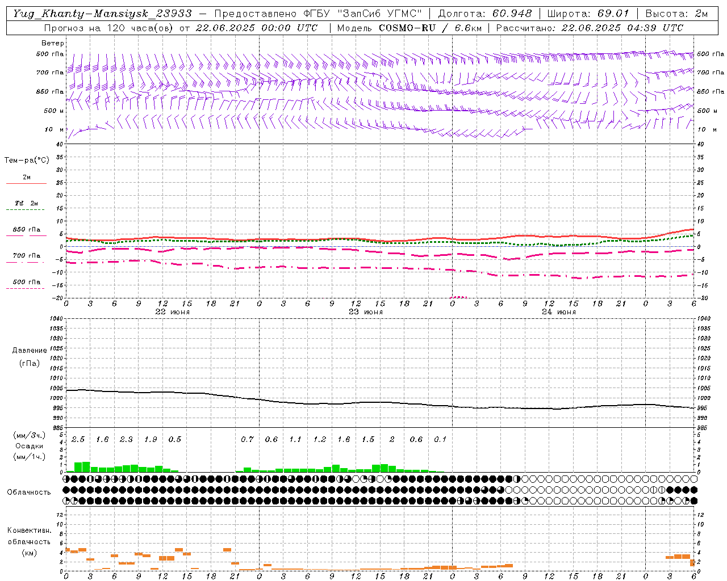
Task: Click the 1.9 precipitation total value
Action: tap(151, 440)
